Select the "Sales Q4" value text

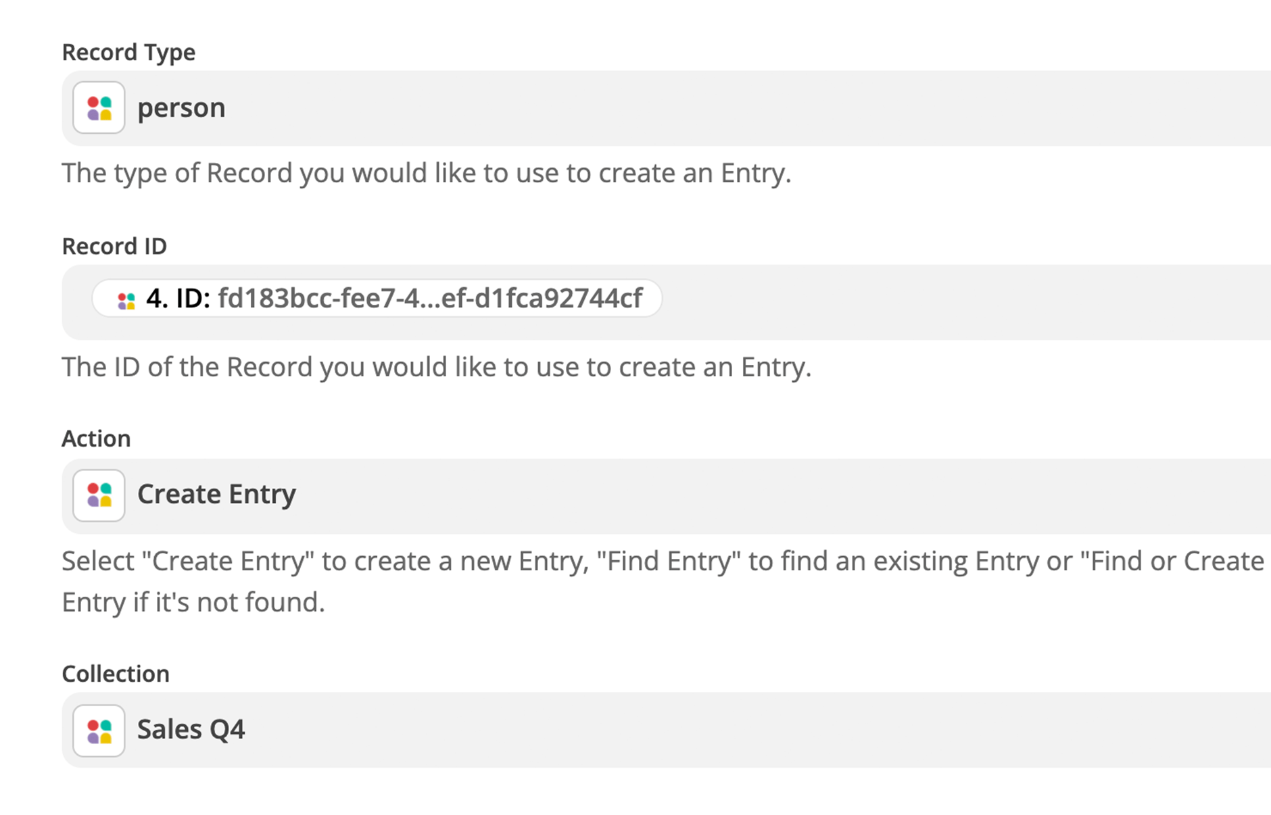[x=191, y=729]
